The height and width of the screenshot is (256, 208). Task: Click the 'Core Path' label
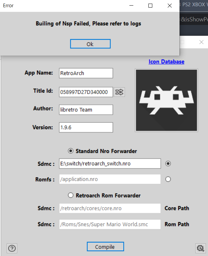tap(177, 208)
